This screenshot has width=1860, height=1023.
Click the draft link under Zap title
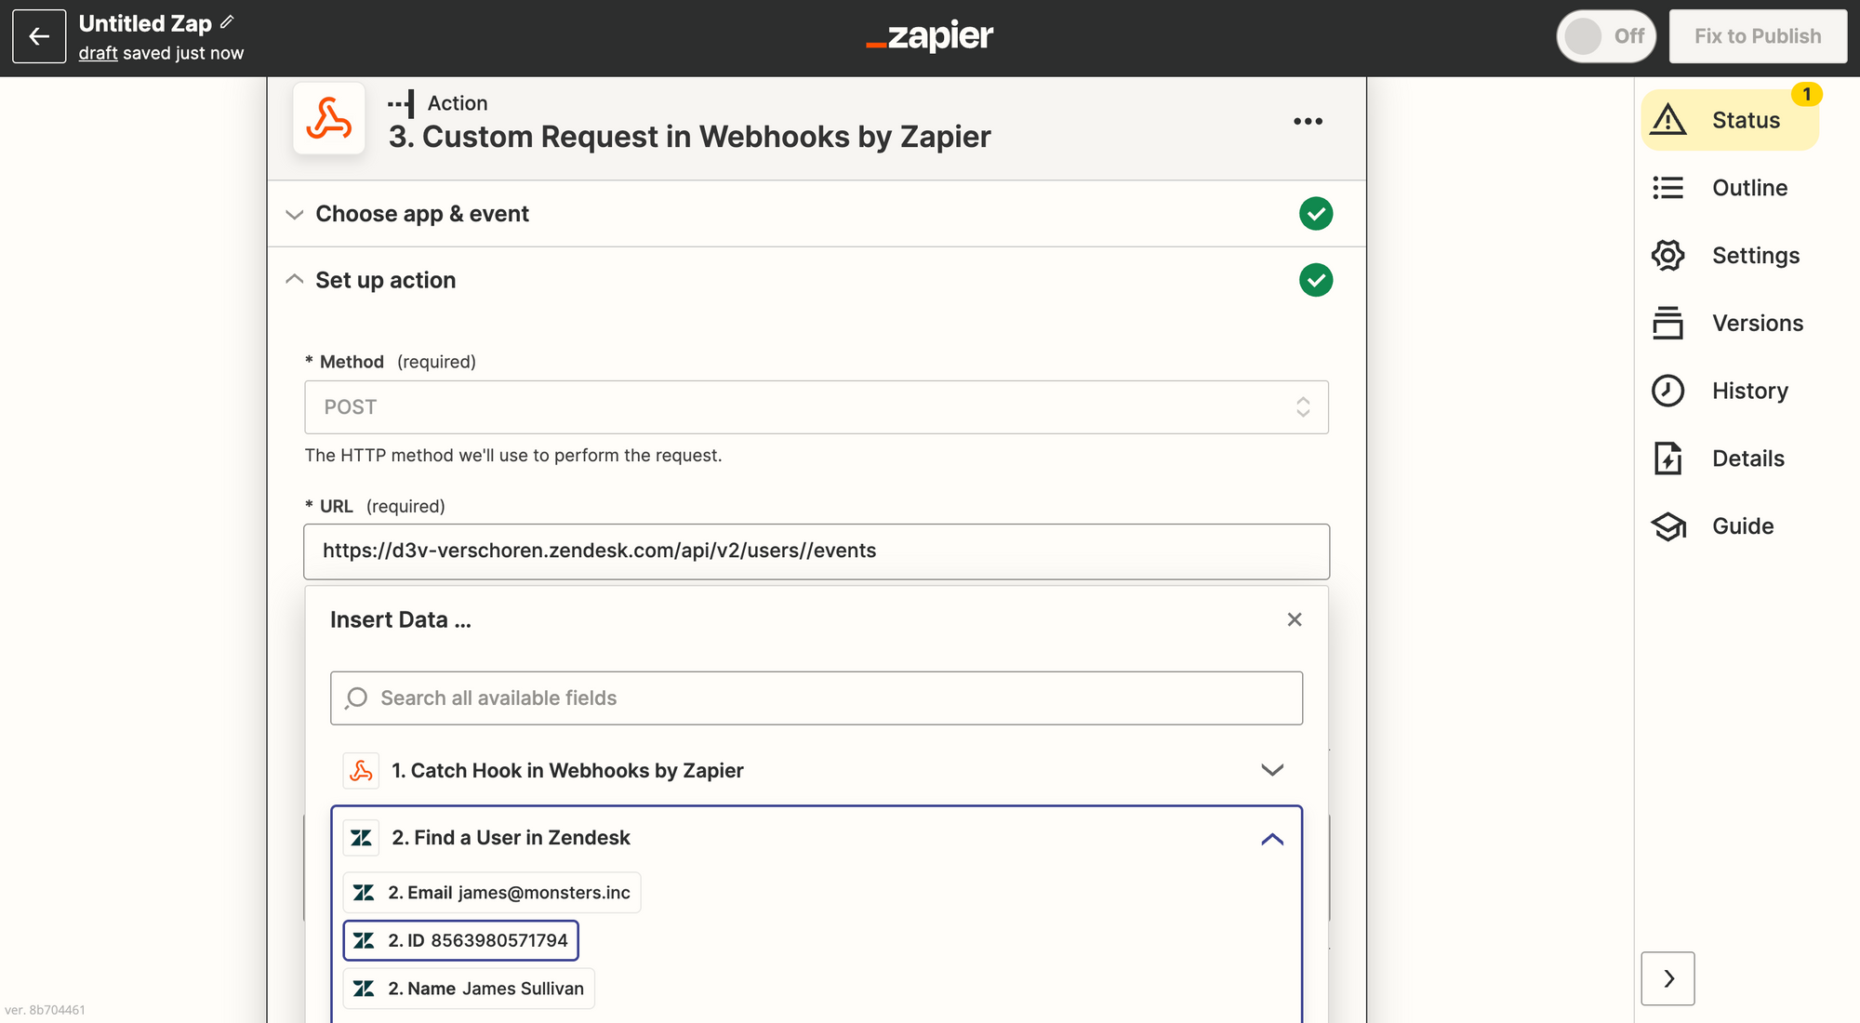[x=98, y=54]
